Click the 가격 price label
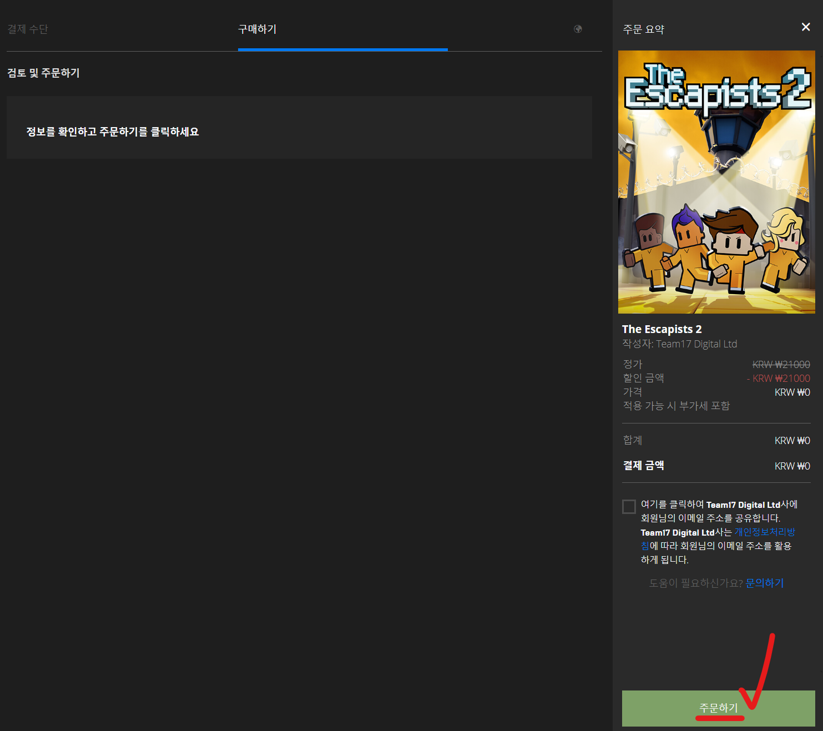The height and width of the screenshot is (731, 823). tap(632, 392)
